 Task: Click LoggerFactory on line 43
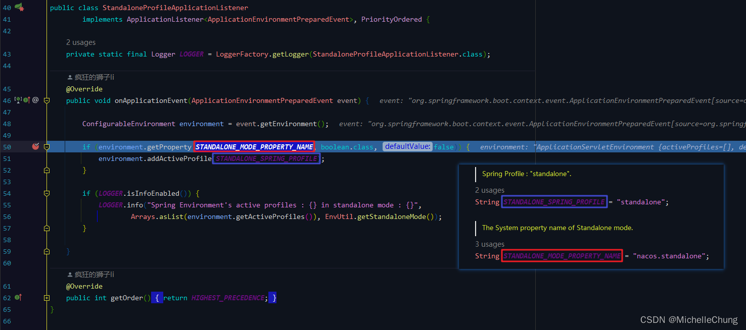242,54
